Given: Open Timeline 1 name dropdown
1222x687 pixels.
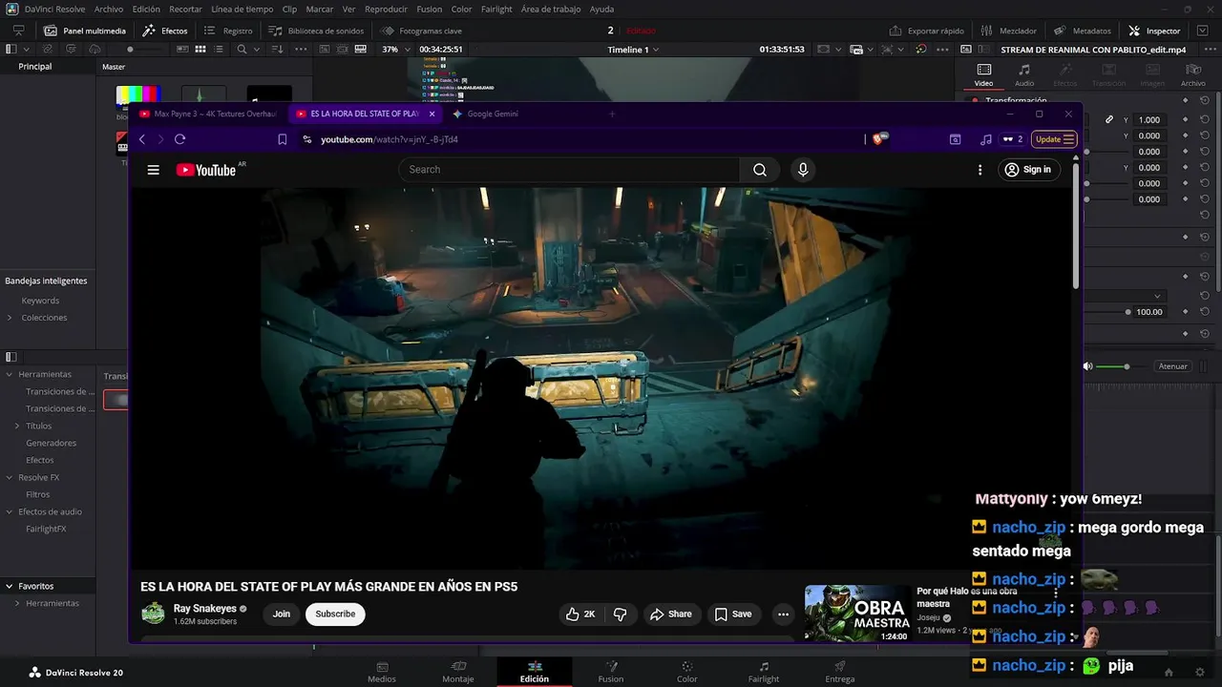Looking at the screenshot, I should 633,50.
